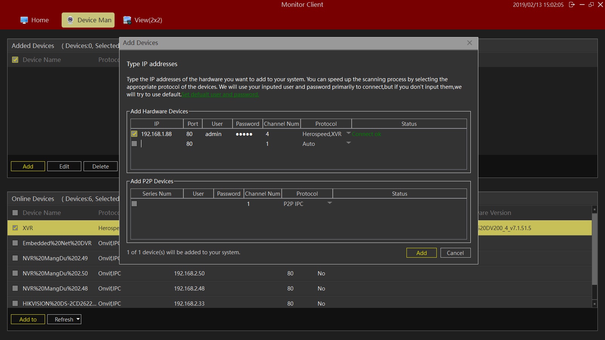The image size is (605, 340).
Task: Click the Home monitor icon
Action: point(24,20)
